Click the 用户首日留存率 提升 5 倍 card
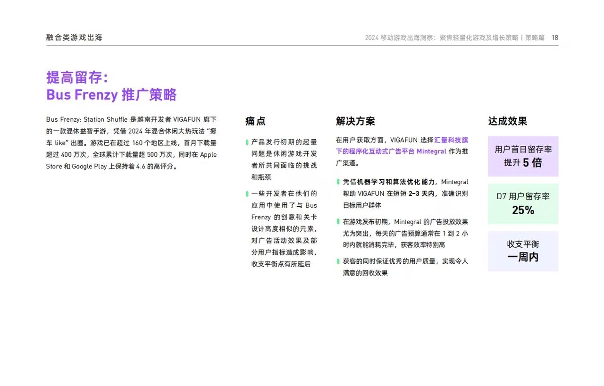 point(523,156)
